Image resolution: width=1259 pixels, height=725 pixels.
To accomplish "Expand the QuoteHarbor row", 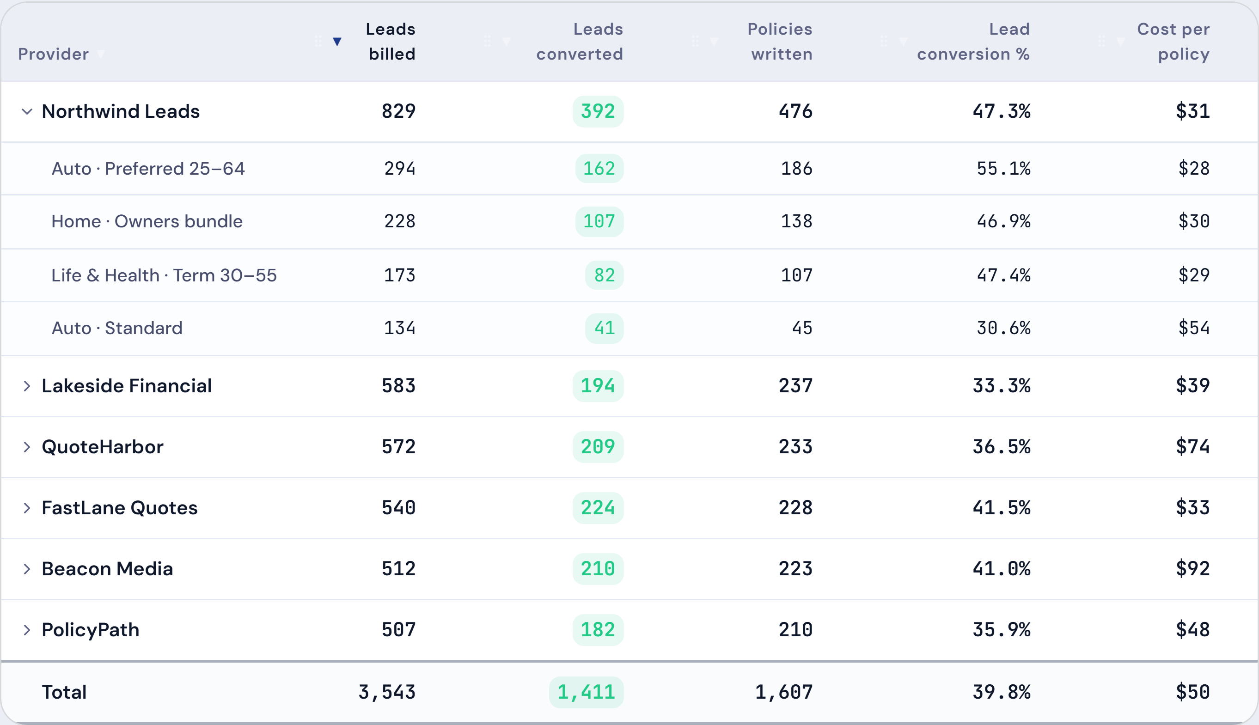I will (27, 447).
